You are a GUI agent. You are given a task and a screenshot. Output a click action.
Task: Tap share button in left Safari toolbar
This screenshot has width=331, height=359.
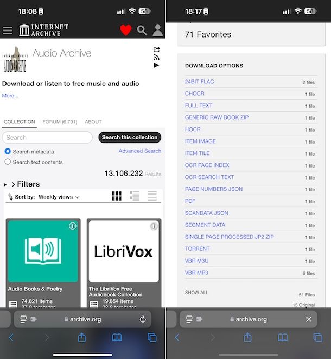tap(82, 337)
